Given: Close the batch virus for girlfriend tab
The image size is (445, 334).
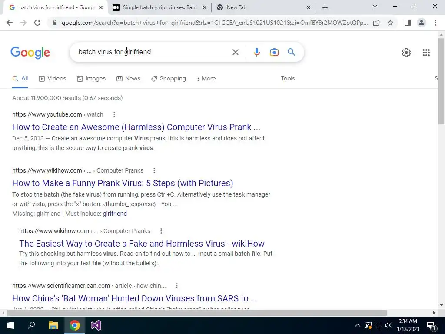Looking at the screenshot, I should click(x=101, y=8).
